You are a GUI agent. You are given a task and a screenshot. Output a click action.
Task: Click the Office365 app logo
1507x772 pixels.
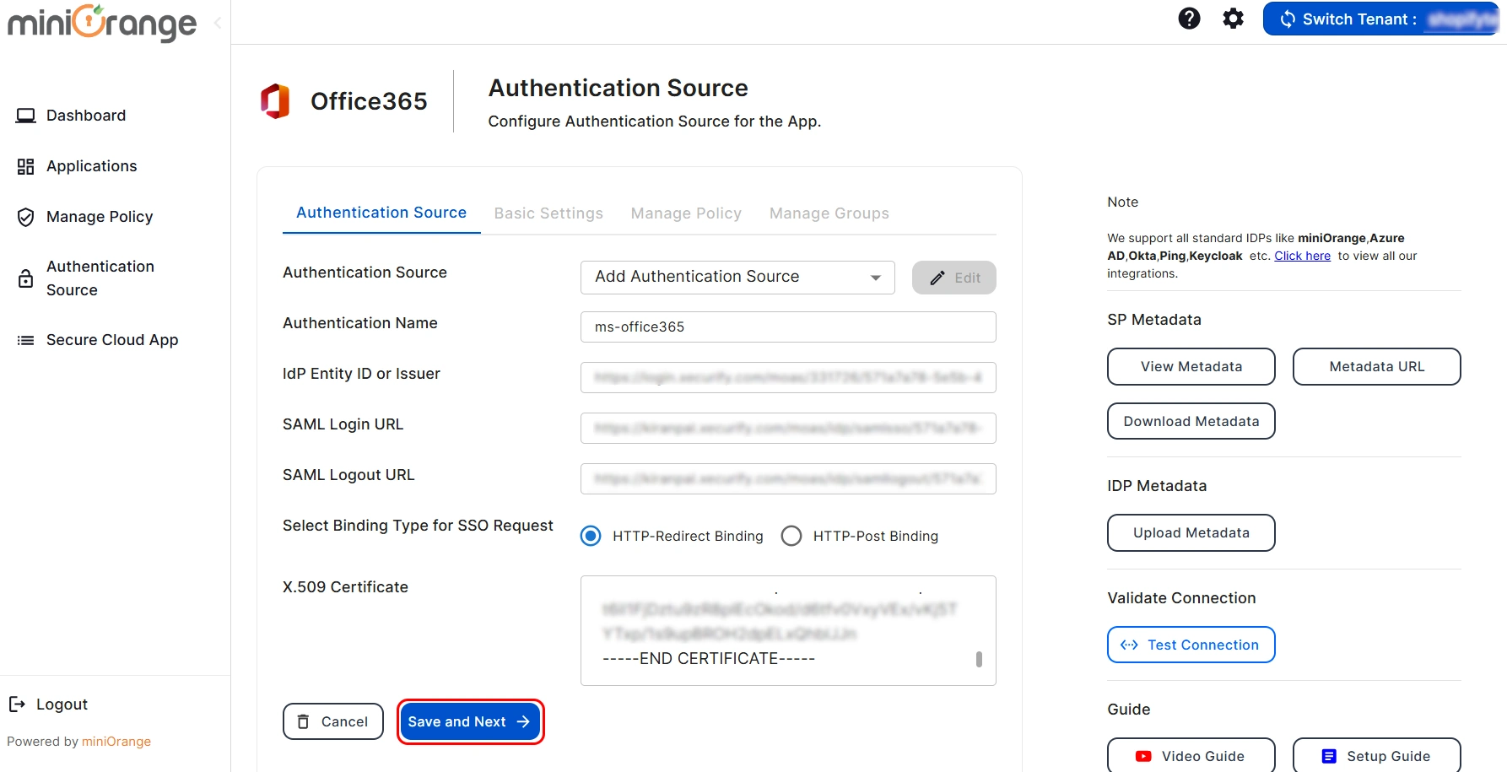pyautogui.click(x=275, y=101)
